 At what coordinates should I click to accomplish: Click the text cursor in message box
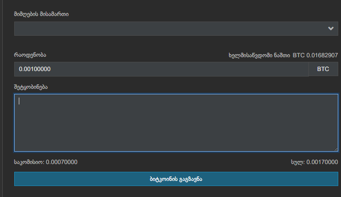19,101
